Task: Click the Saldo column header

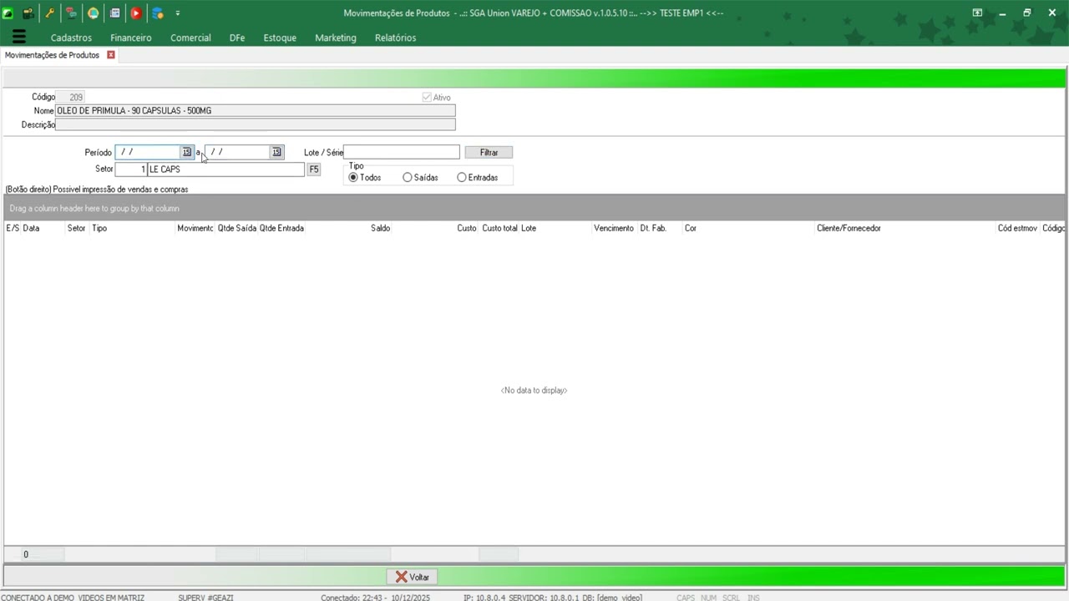Action: click(349, 228)
